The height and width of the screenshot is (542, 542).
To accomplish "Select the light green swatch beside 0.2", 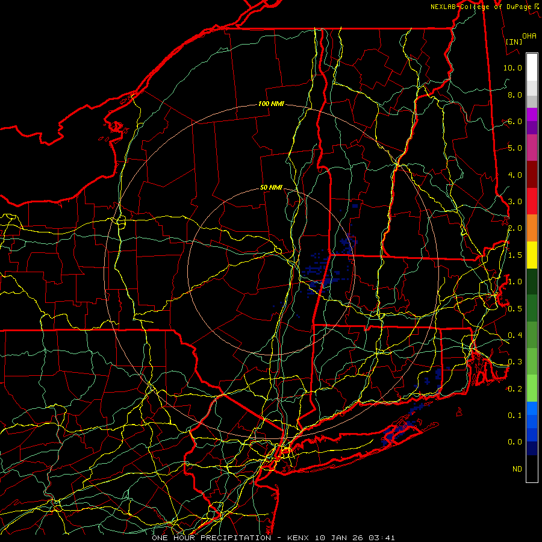I will pos(532,388).
